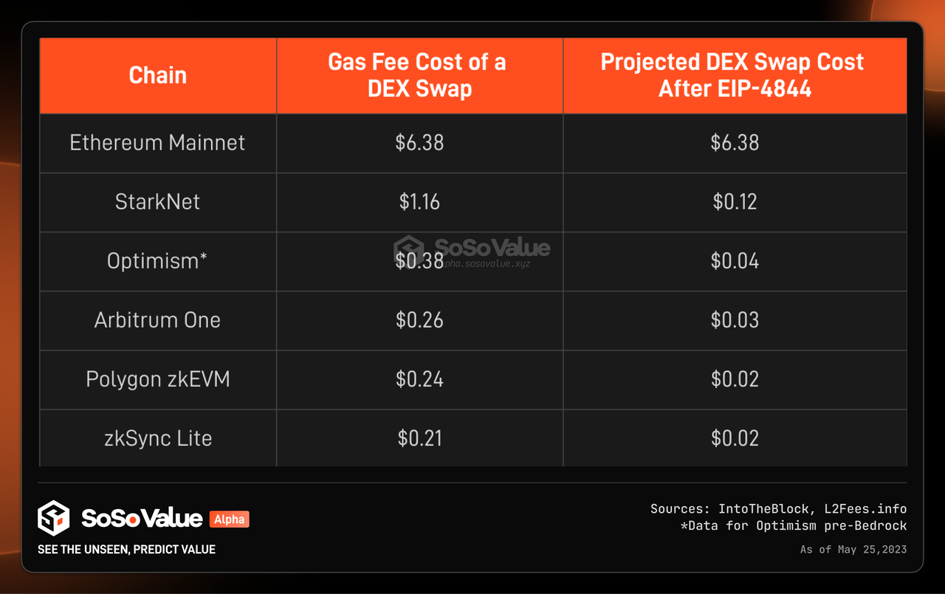
Task: Click the As of May 25,2023 date
Action: 853,549
